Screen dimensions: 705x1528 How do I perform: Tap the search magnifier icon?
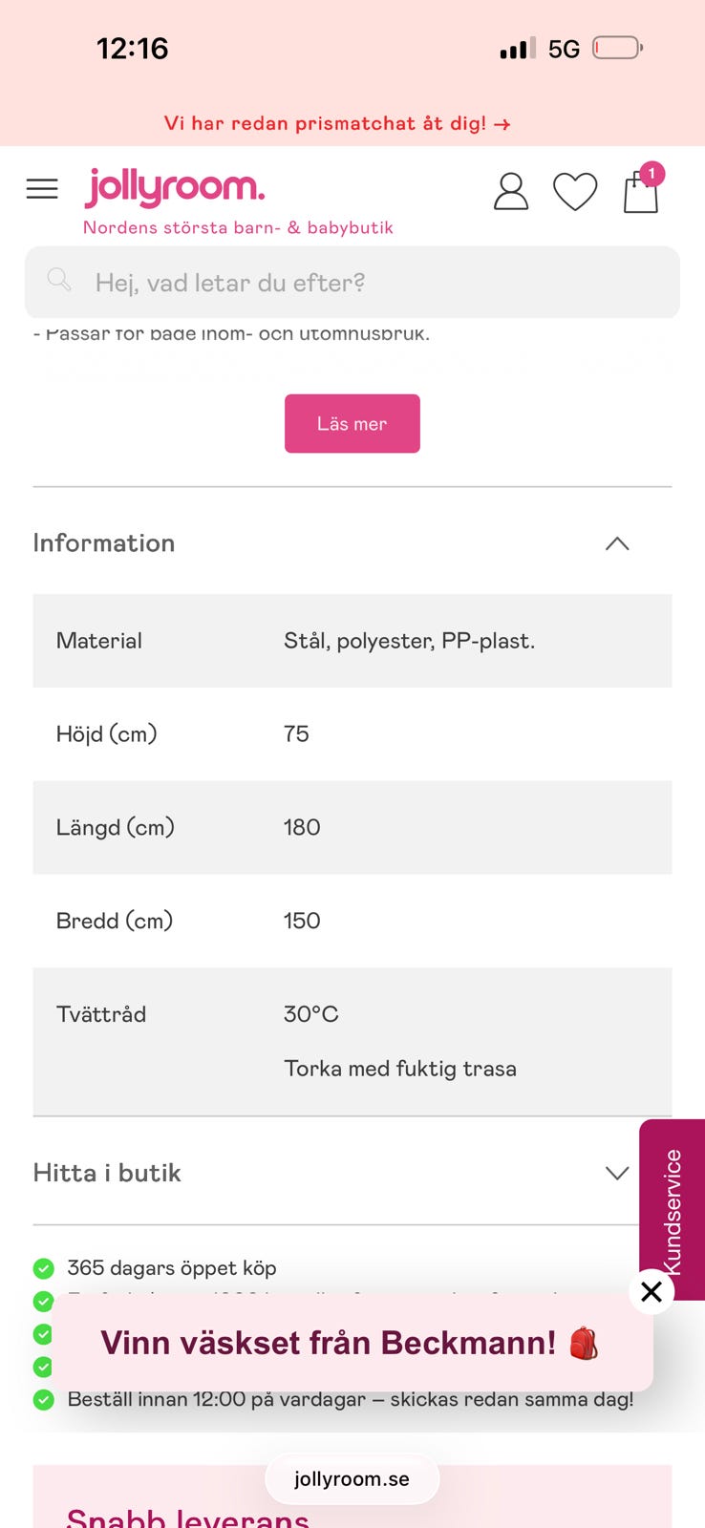tap(59, 280)
